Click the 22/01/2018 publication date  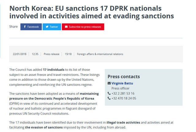click(19, 54)
